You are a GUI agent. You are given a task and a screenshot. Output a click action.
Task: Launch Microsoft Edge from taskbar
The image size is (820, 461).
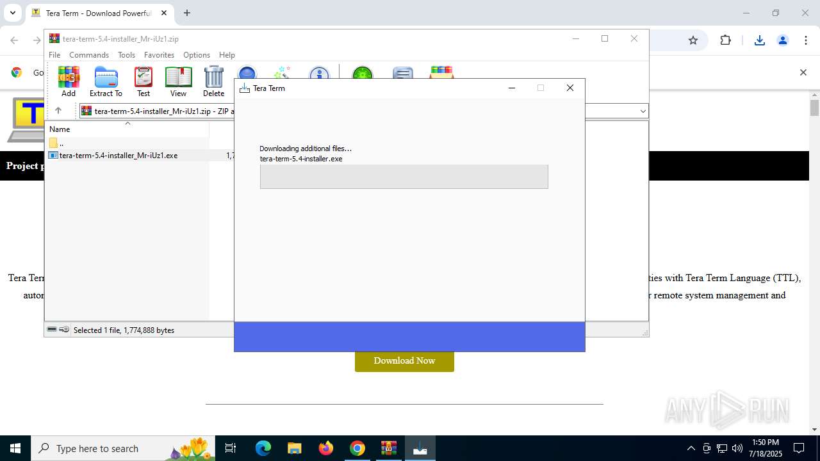(x=263, y=448)
